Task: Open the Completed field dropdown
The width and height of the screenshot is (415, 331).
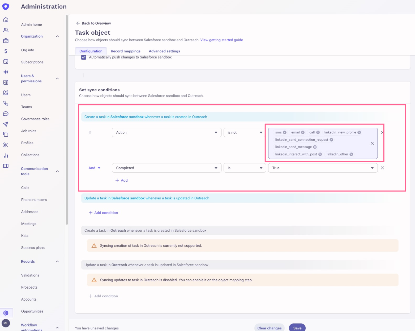Action: click(x=166, y=168)
